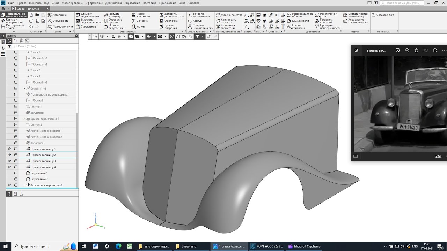Choose the Булева операция tool

[x=169, y=26]
